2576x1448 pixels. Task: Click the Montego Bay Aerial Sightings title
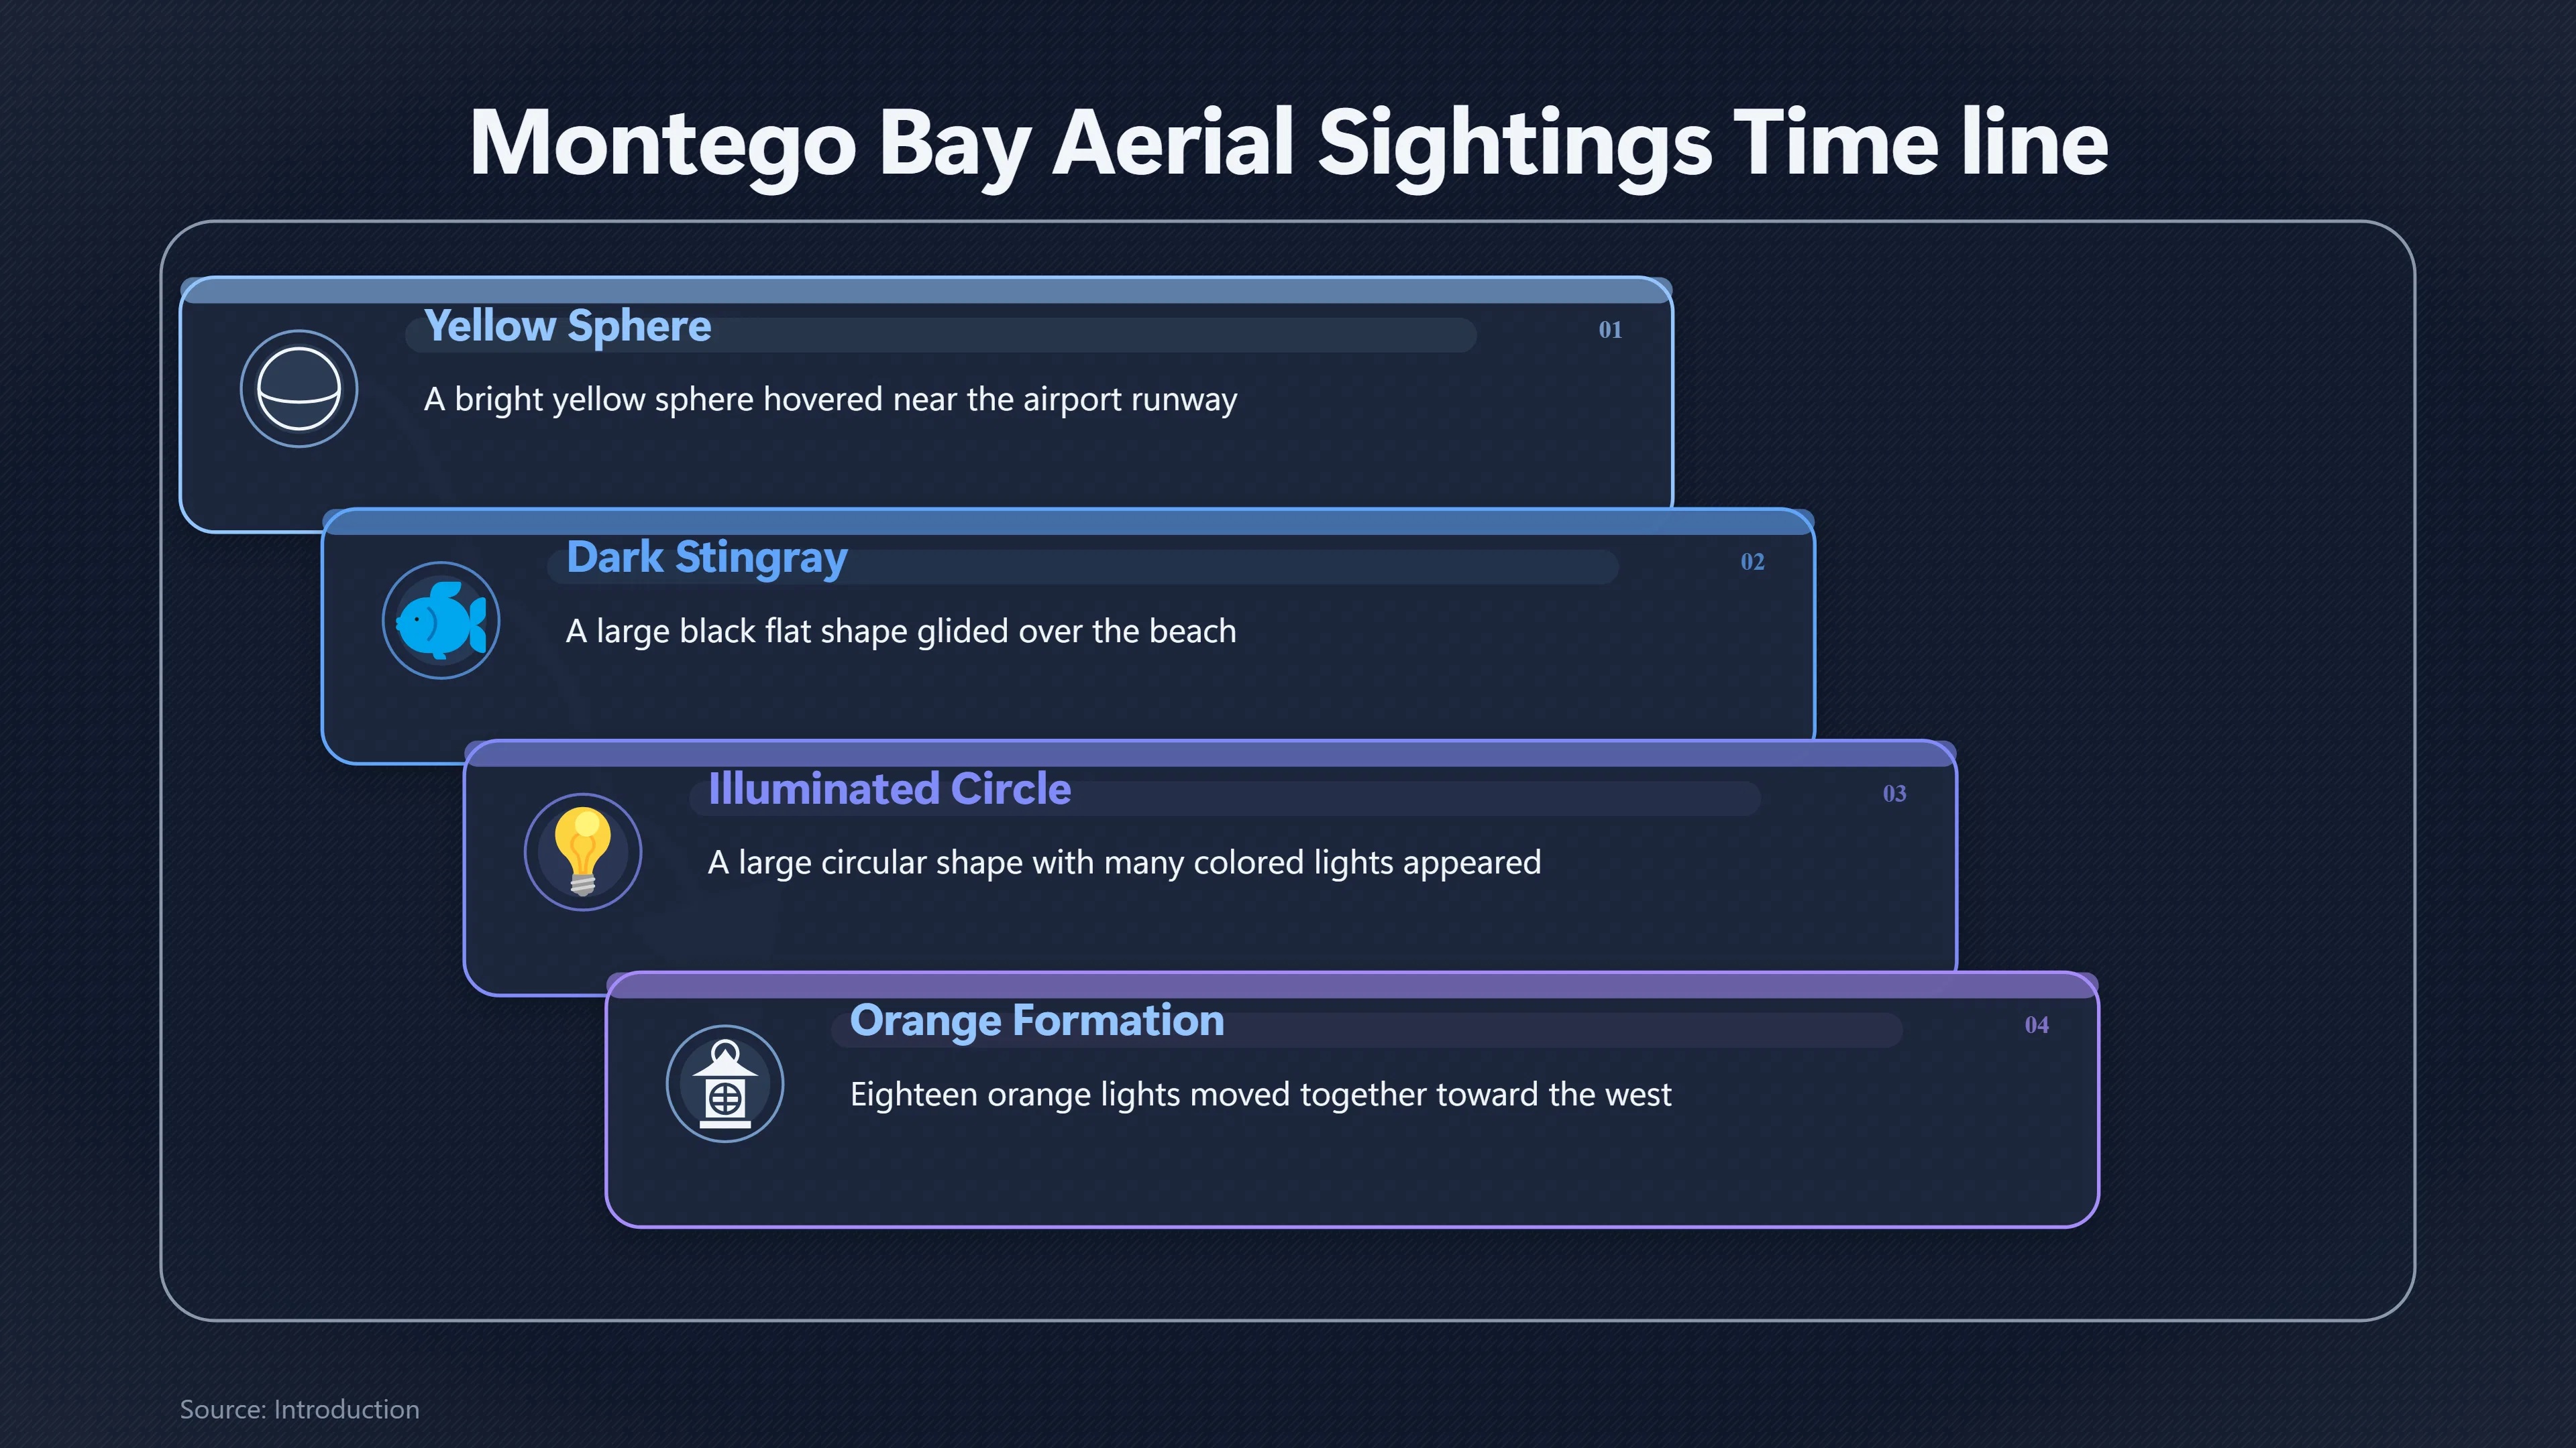1288,145
